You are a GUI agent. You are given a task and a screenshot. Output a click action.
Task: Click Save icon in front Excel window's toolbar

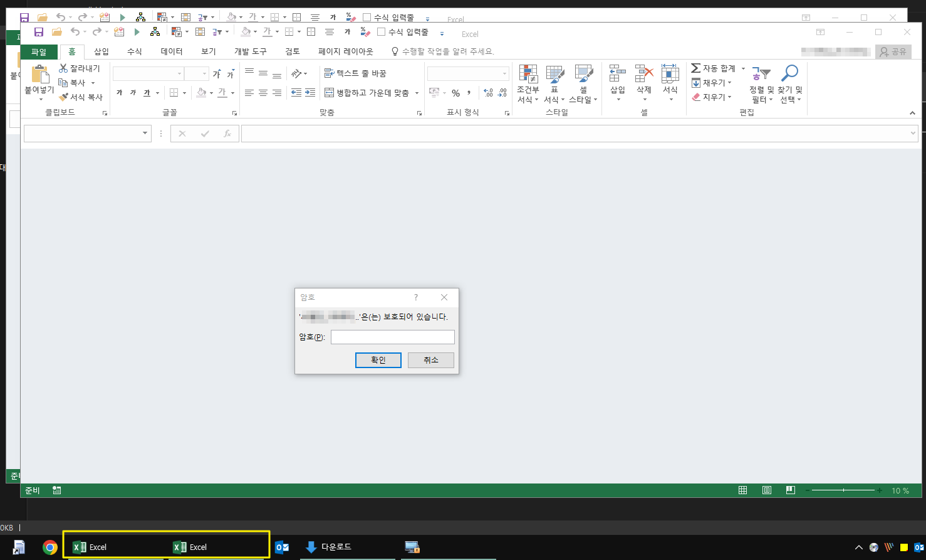click(x=39, y=32)
